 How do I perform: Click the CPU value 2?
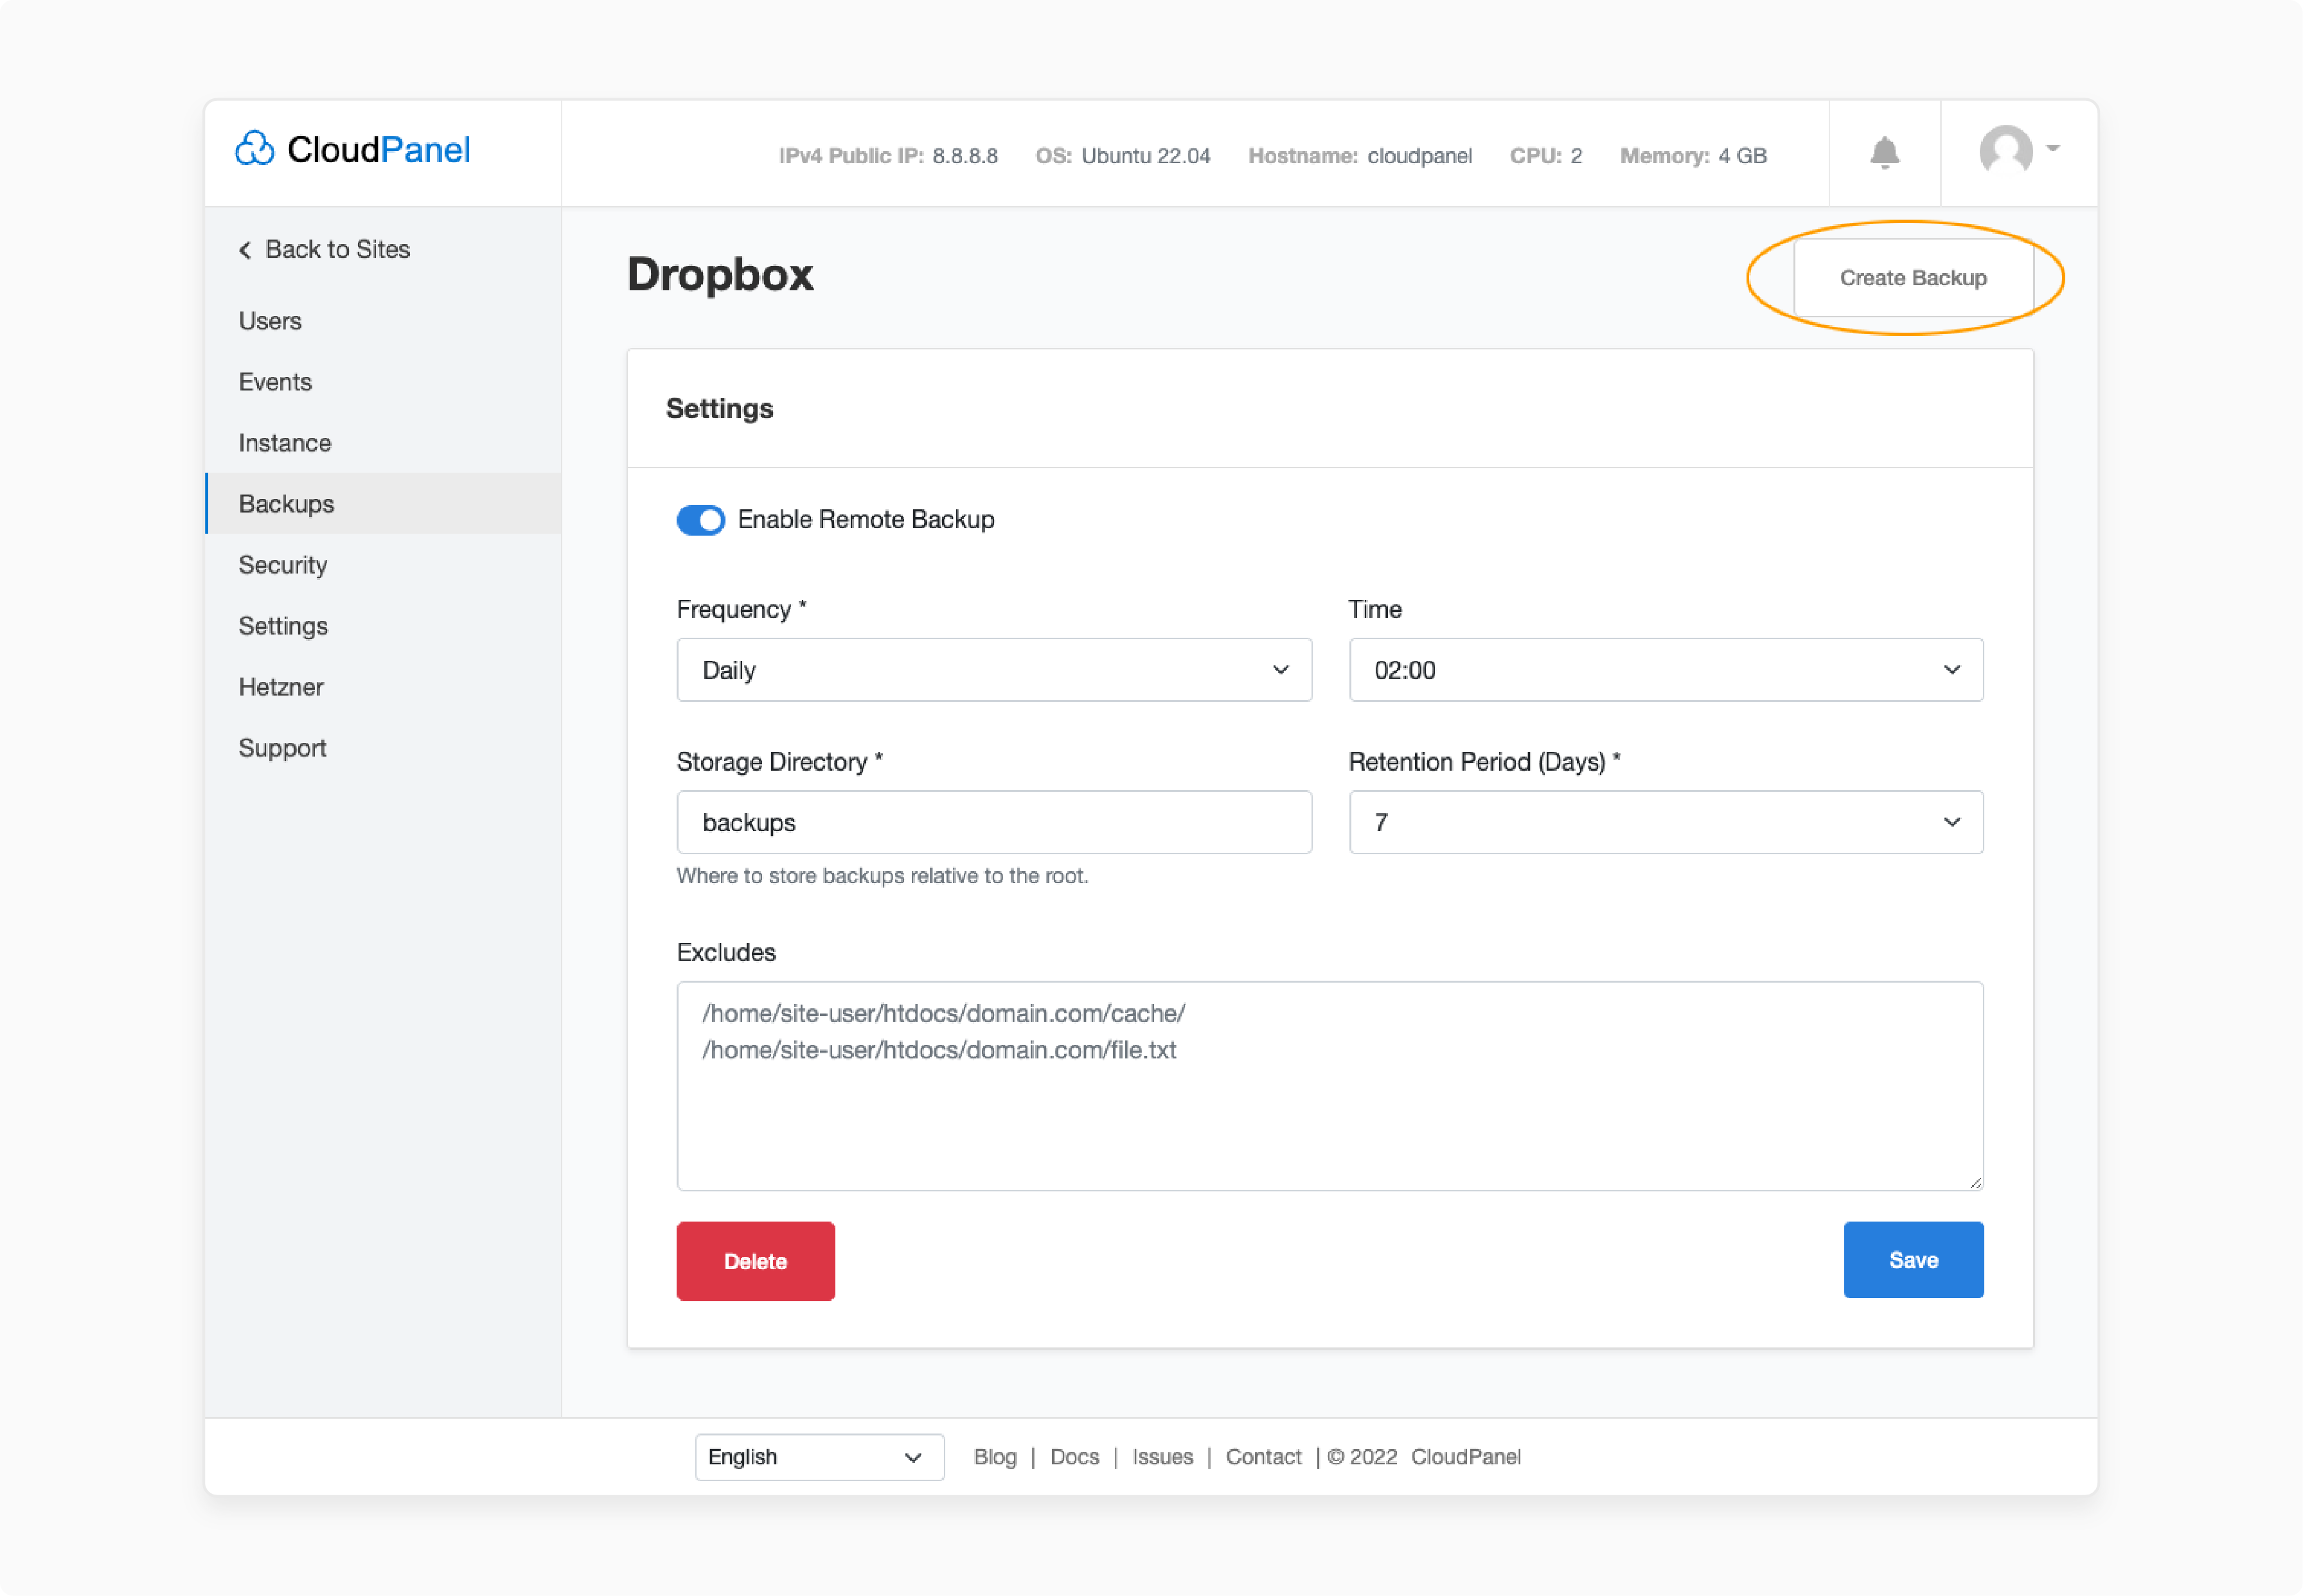click(1576, 156)
